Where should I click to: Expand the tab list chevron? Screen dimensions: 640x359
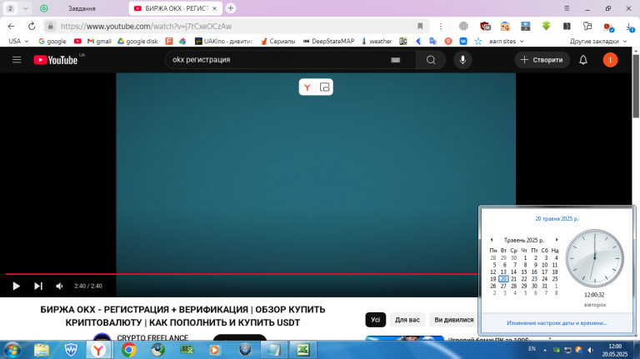coord(25,8)
